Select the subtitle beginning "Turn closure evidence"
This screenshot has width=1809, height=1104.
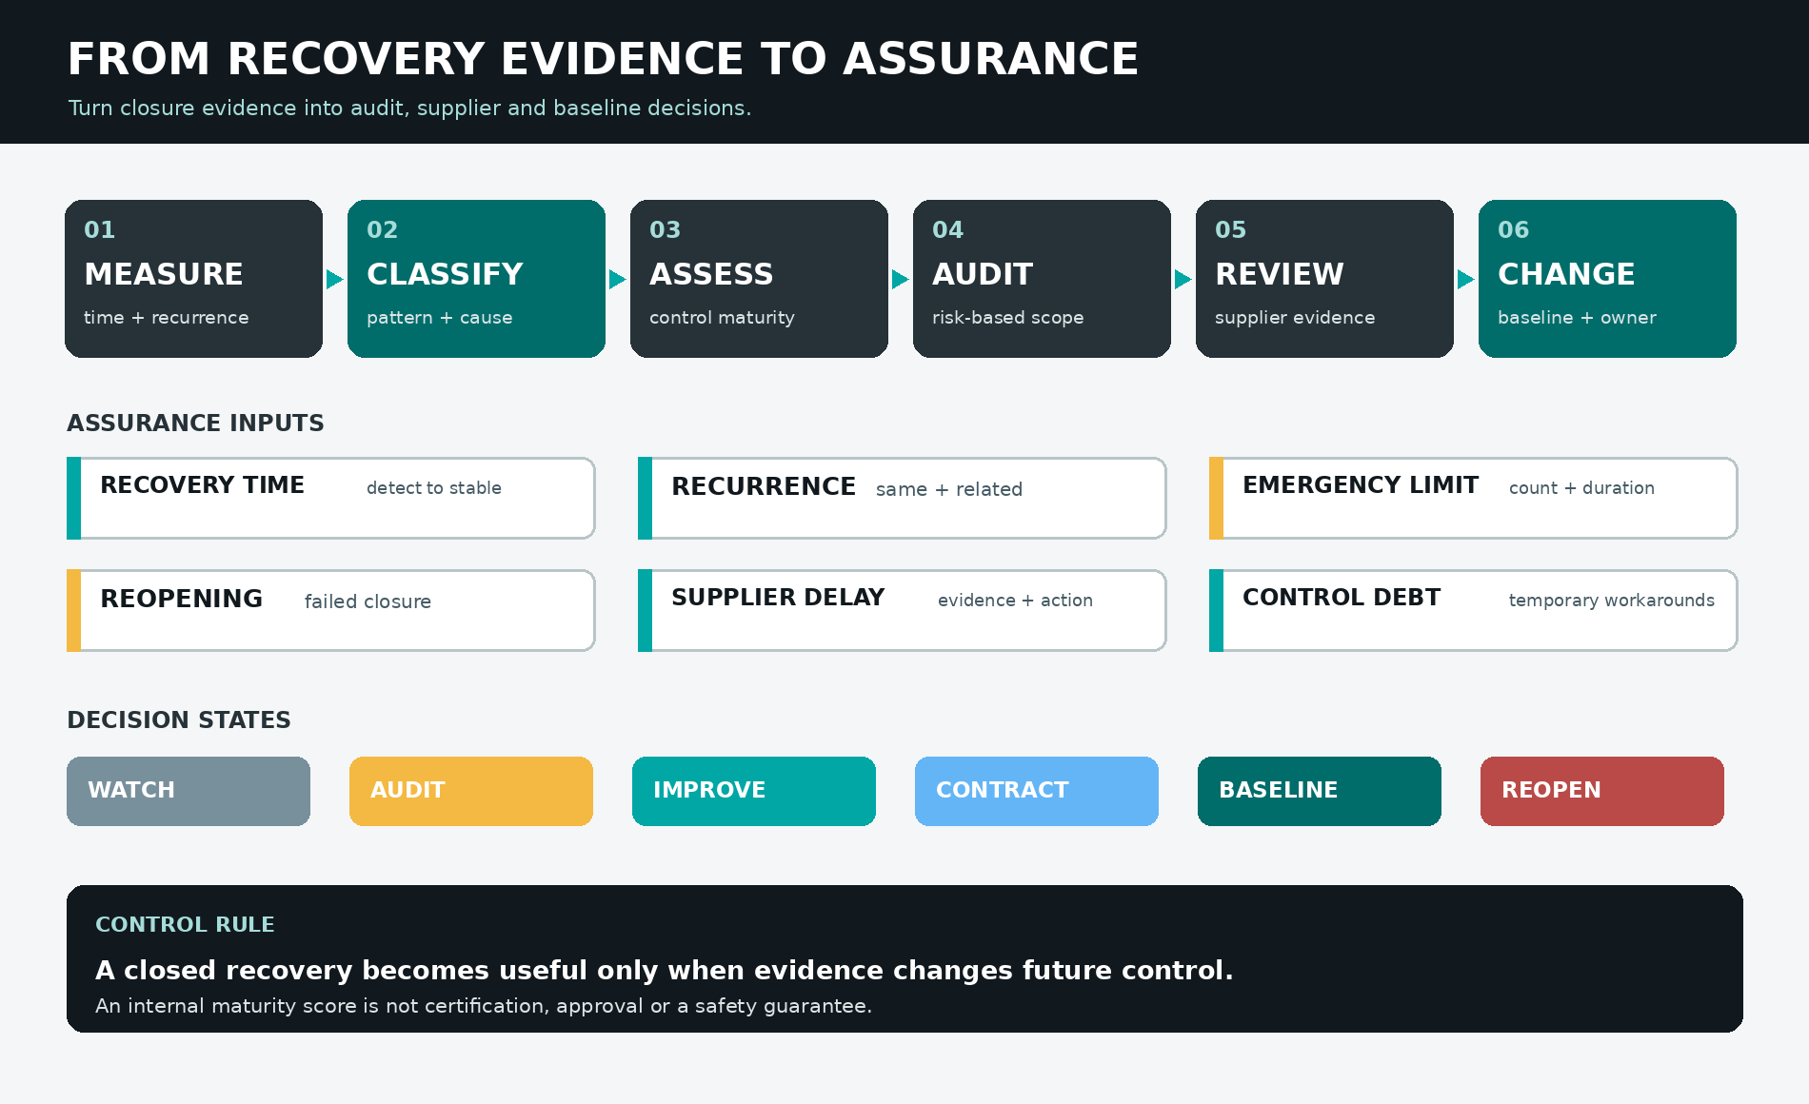pos(409,108)
